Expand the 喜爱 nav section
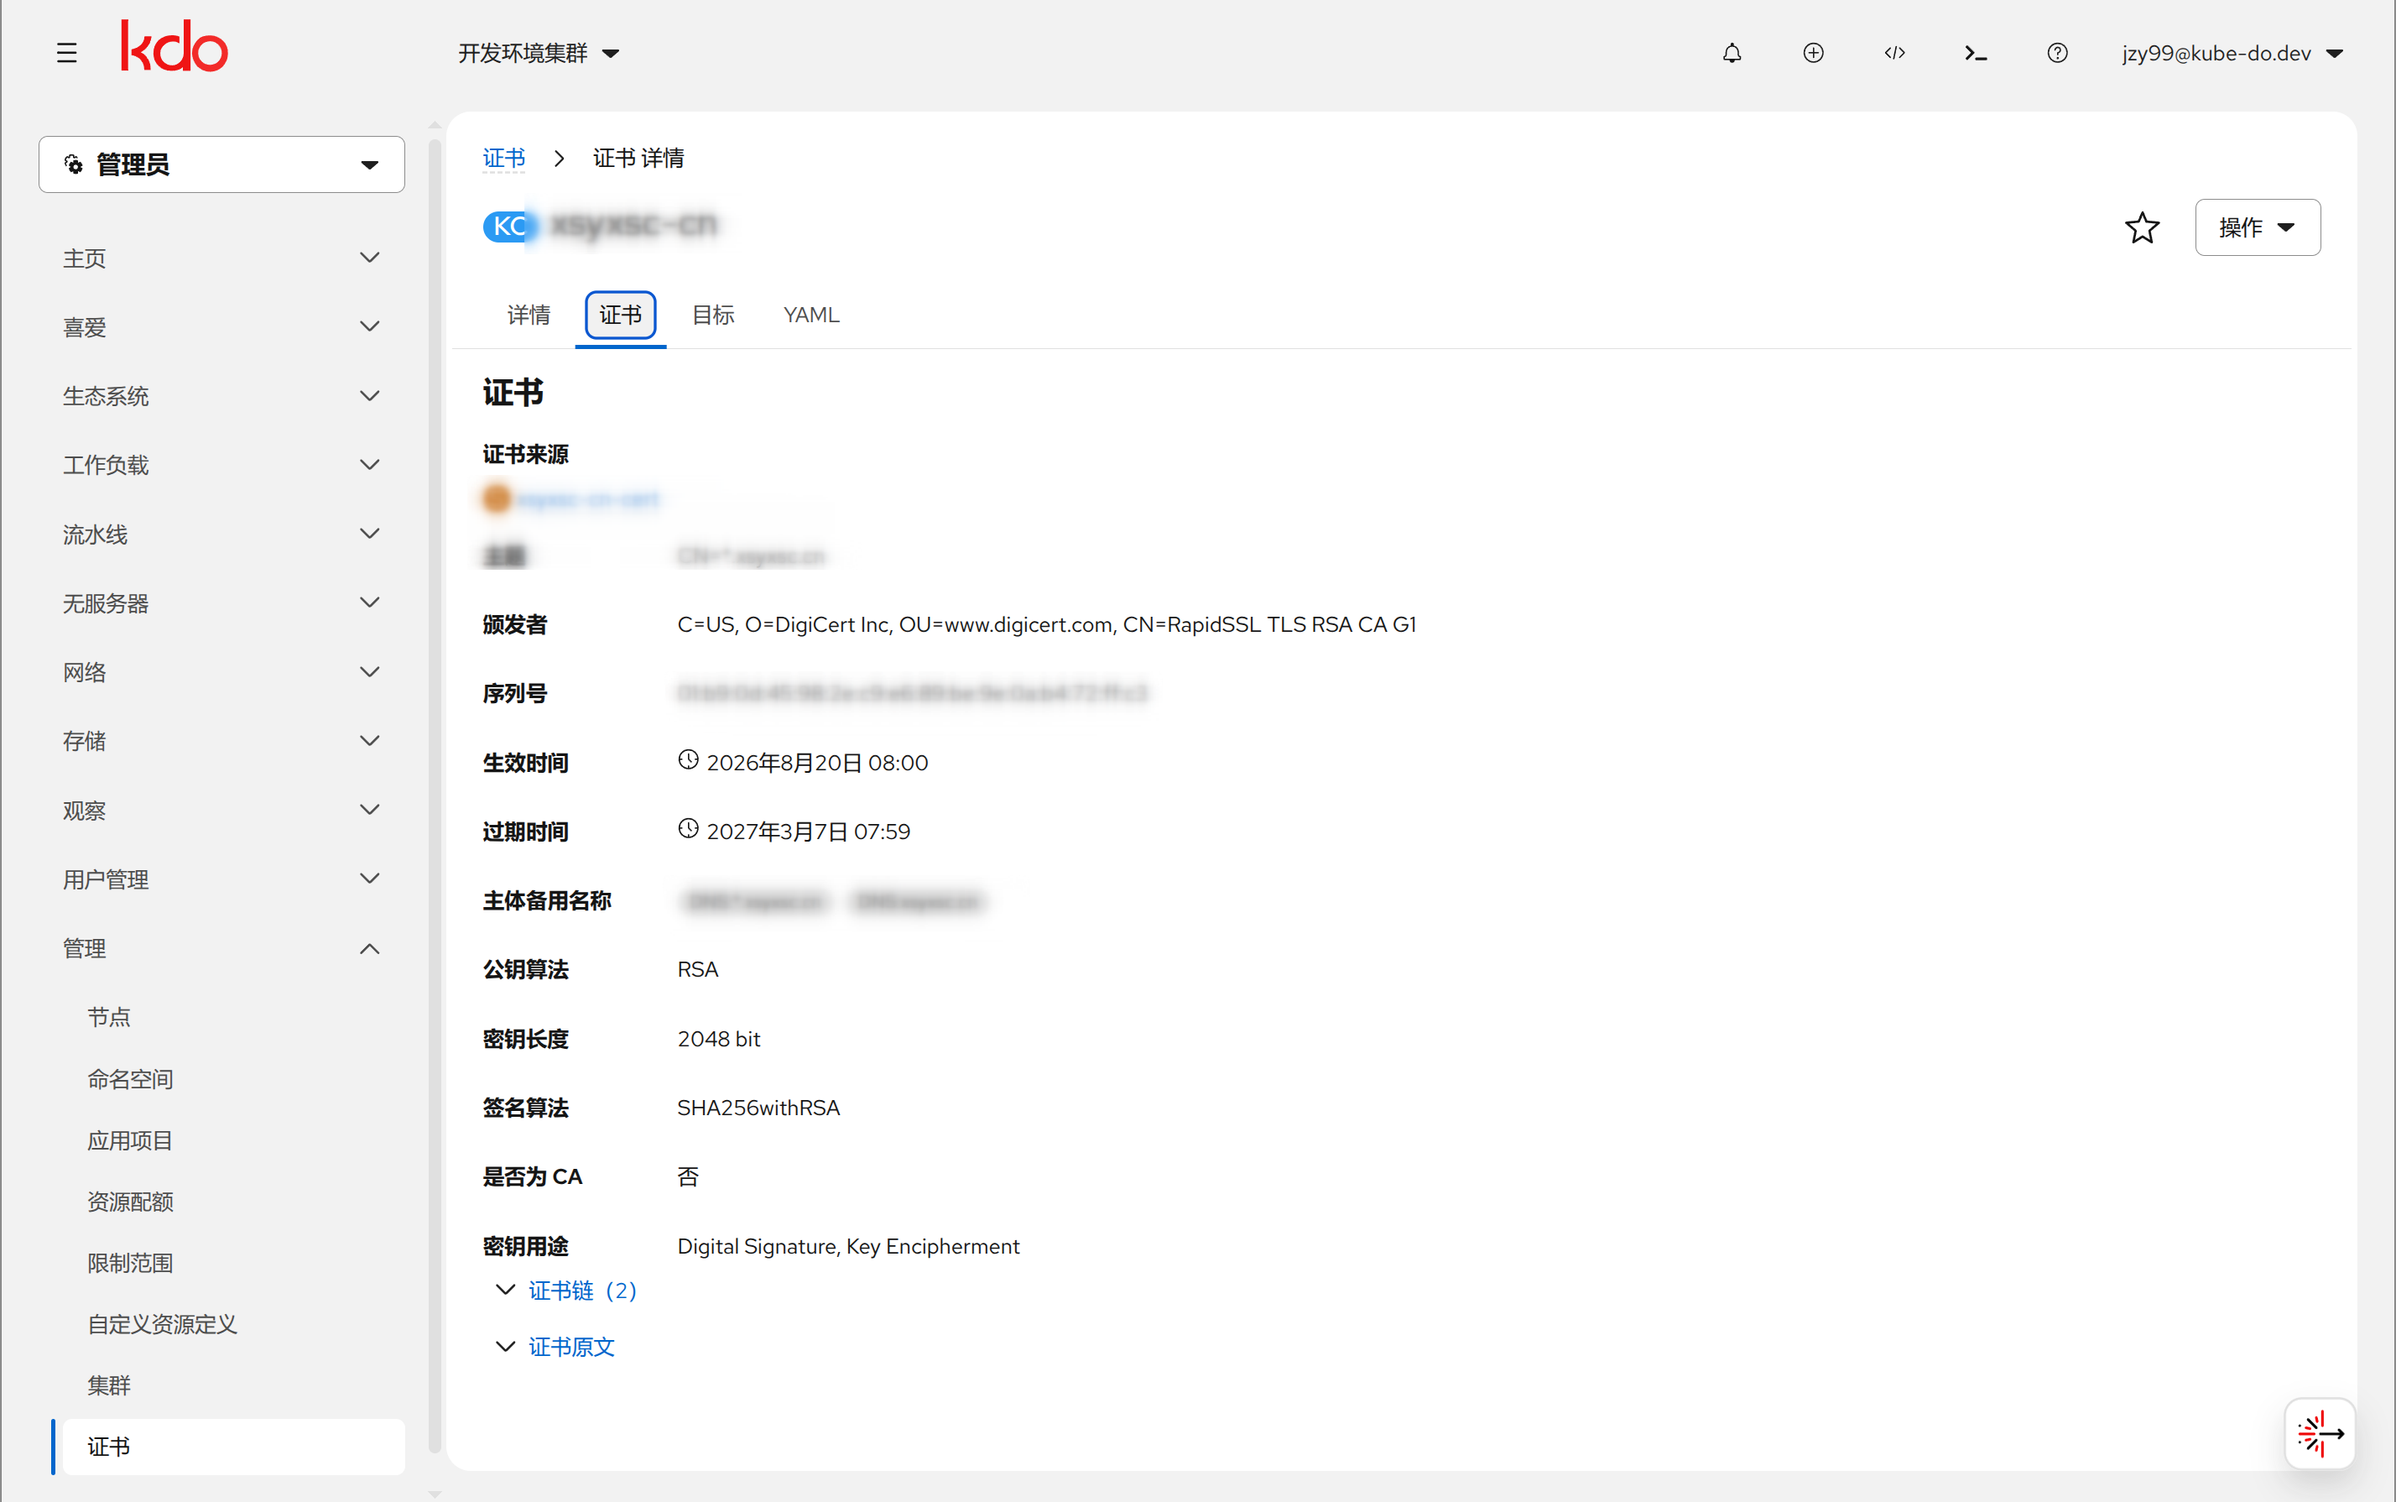Screen dimensions: 2396x1502 221,326
